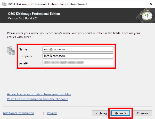
Task: Use 'Paste License Information from the clipboard' link
Action: pos(38,99)
